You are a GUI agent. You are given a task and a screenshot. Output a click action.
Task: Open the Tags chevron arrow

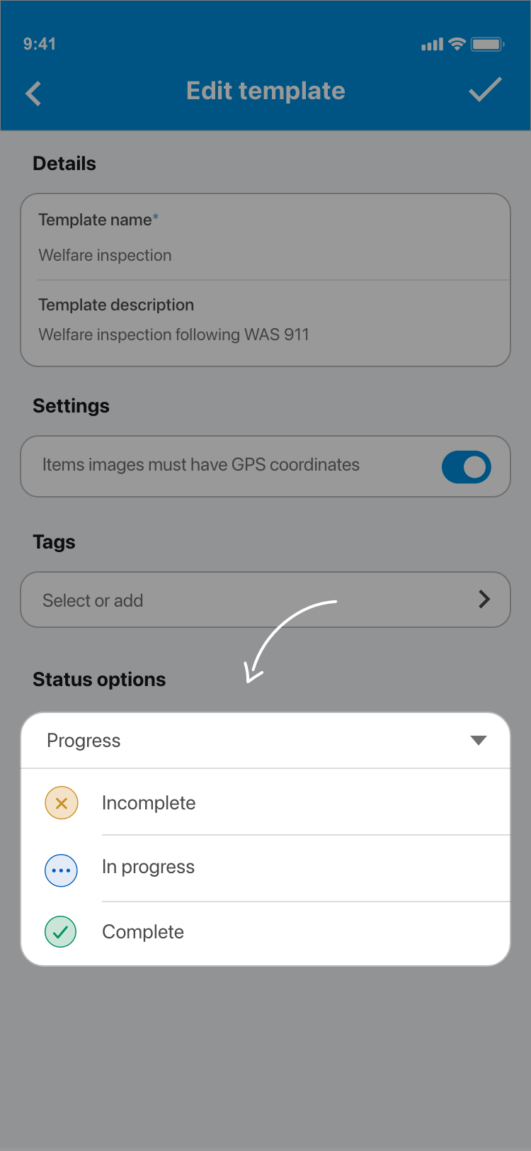(484, 600)
